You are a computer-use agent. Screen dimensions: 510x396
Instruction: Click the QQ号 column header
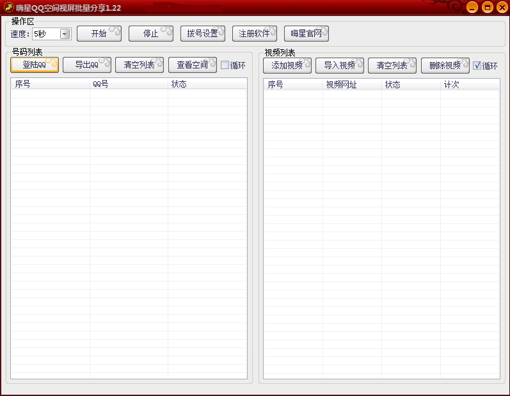(x=129, y=84)
